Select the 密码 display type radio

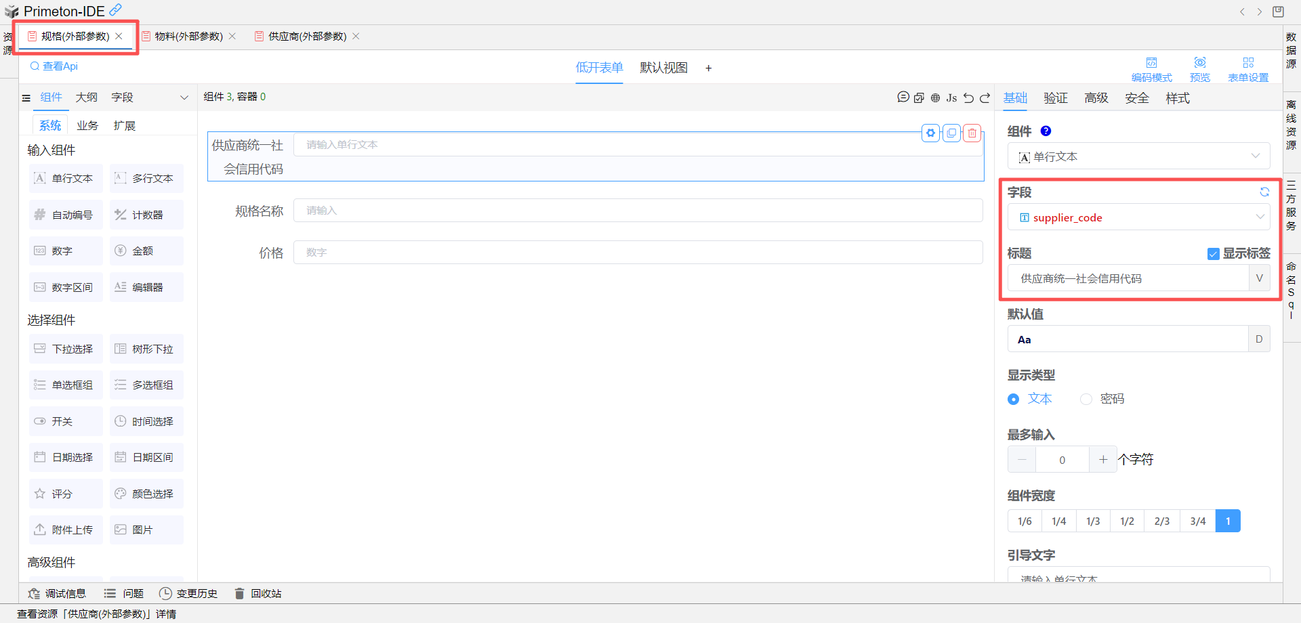tap(1086, 400)
